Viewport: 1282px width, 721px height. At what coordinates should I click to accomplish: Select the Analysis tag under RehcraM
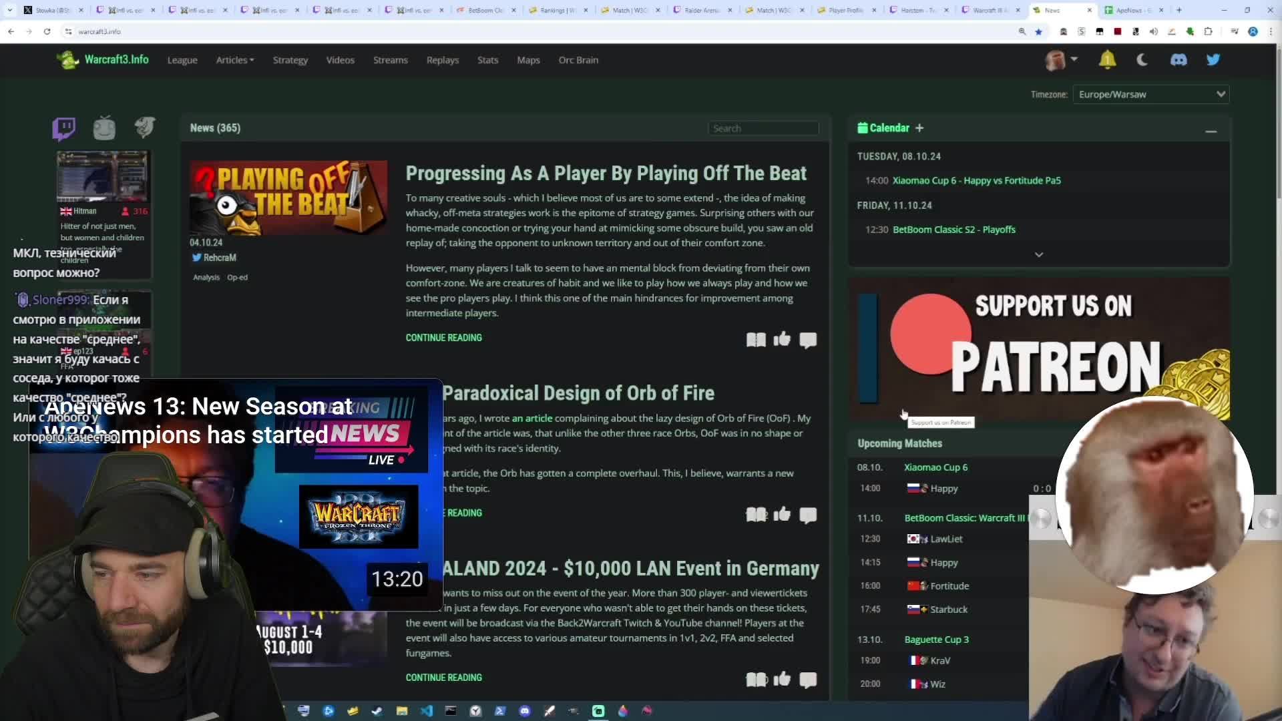206,278
